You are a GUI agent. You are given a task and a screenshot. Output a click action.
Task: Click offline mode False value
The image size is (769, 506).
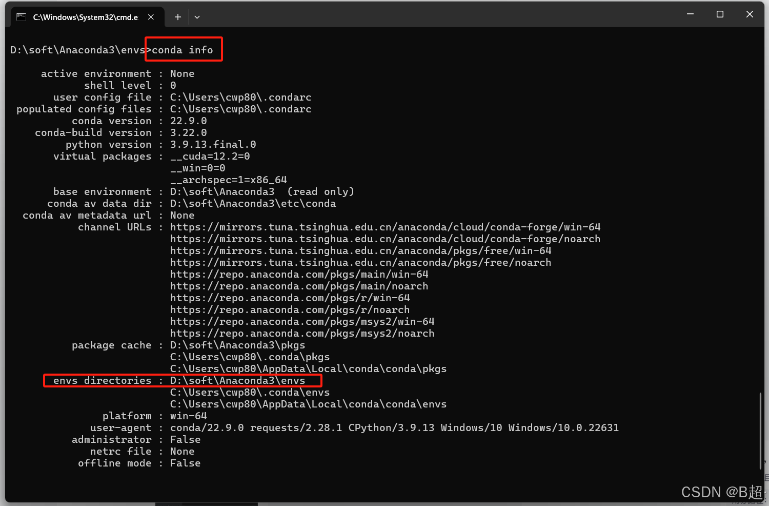[x=186, y=463]
